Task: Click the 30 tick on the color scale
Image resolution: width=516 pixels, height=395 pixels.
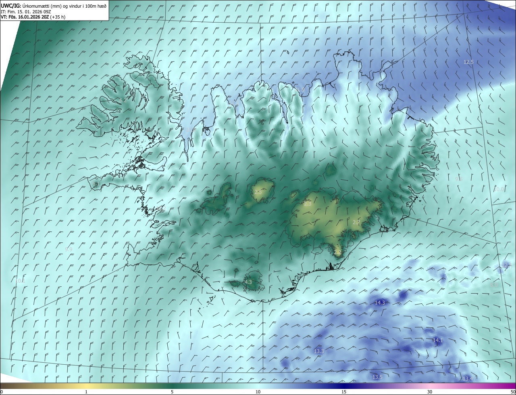Action: [x=430, y=392]
